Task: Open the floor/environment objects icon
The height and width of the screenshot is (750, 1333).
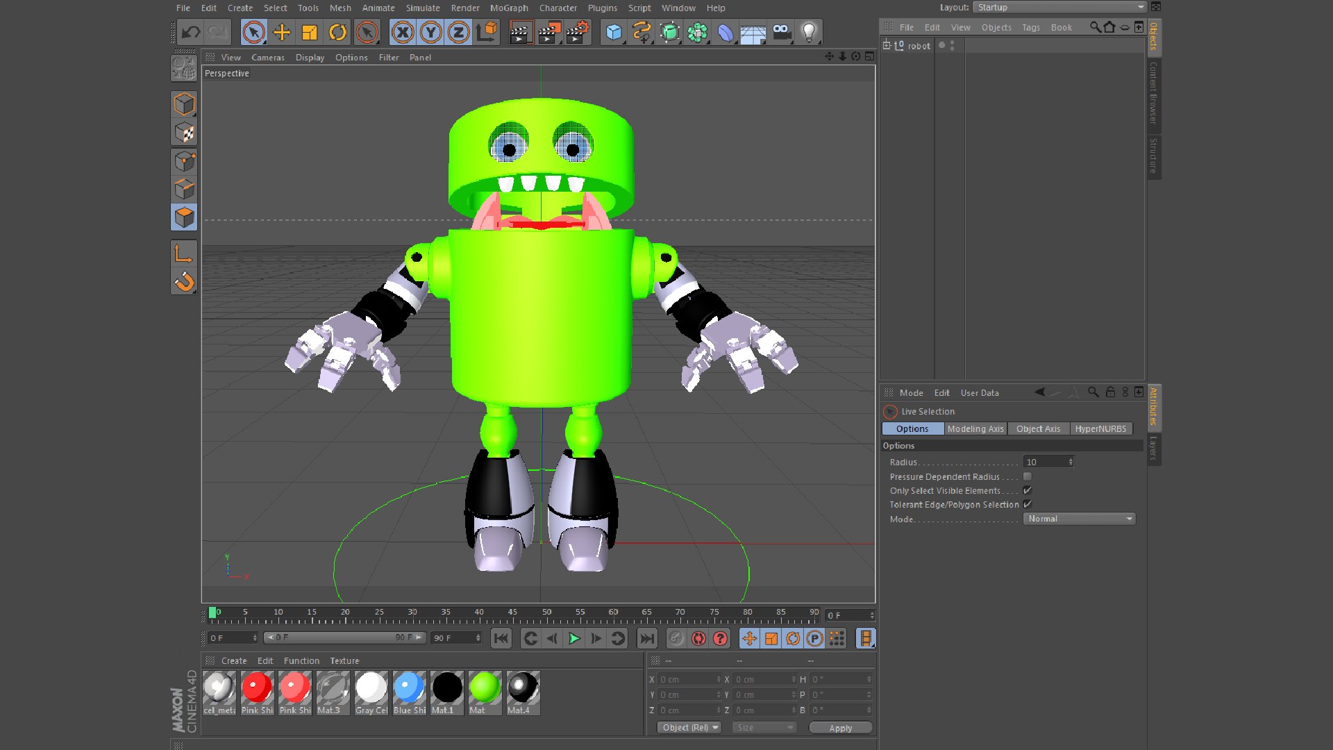Action: click(753, 32)
